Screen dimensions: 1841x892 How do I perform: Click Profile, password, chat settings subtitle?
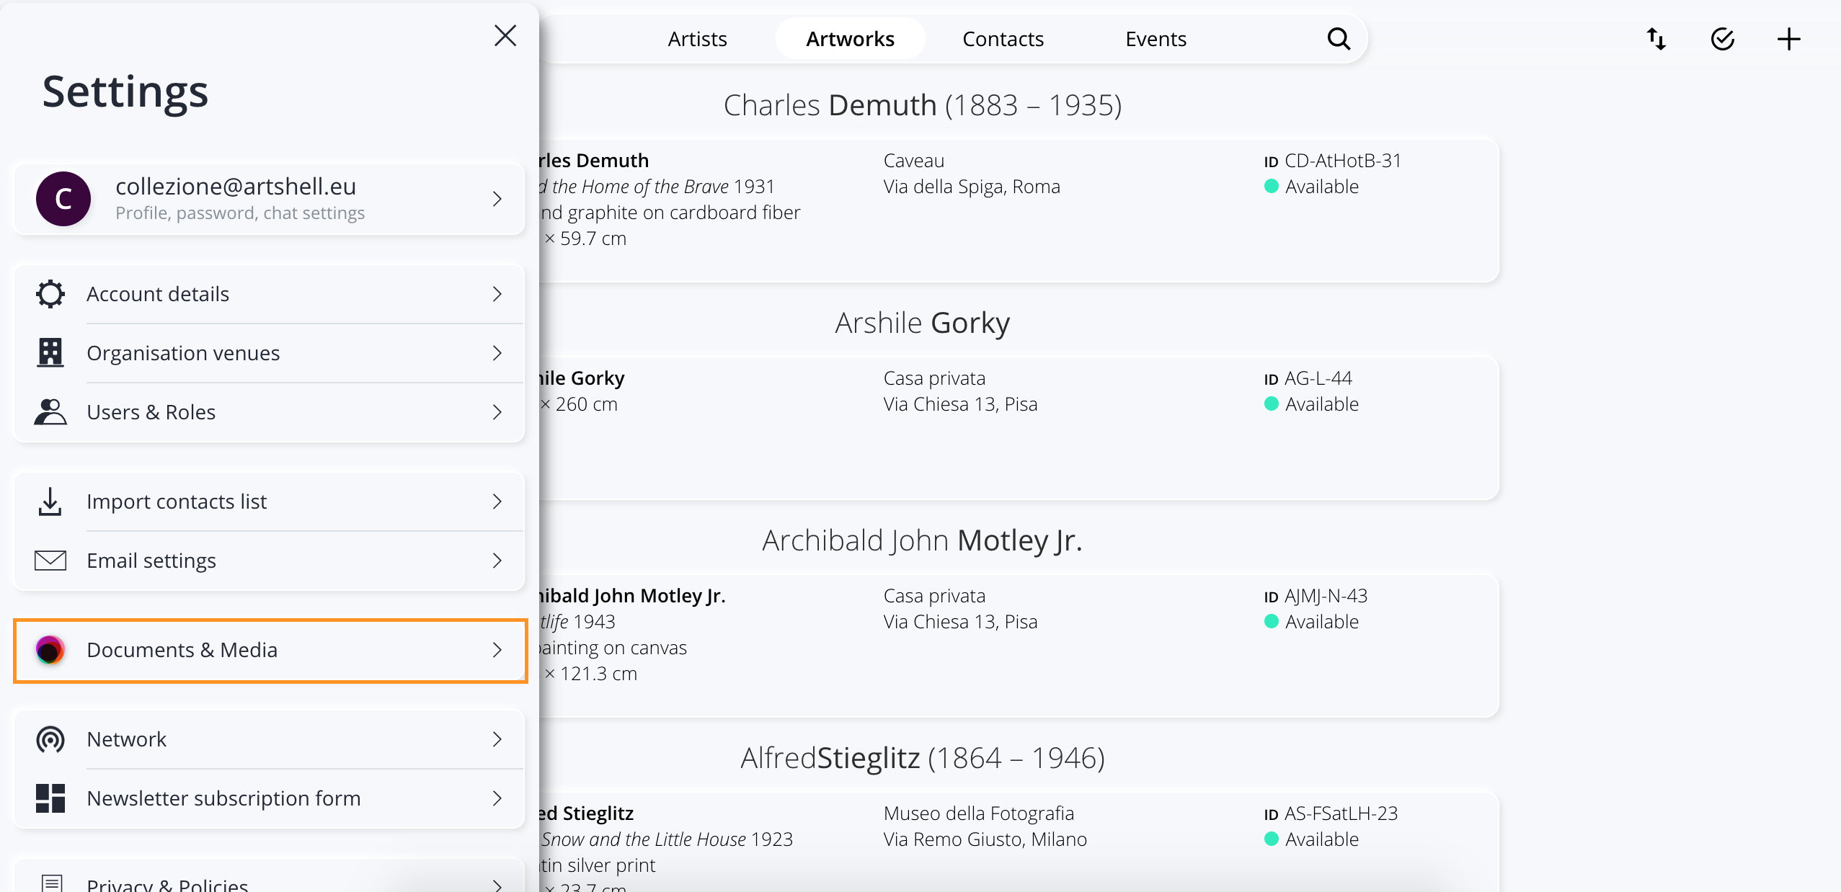[x=240, y=213]
